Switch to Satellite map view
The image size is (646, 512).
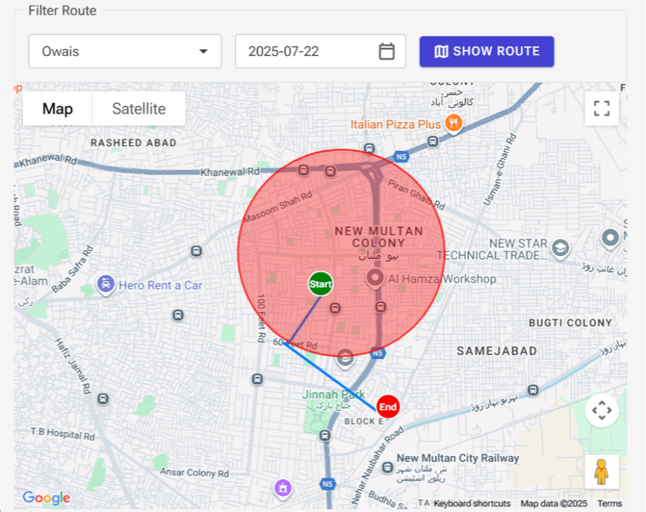coord(139,109)
